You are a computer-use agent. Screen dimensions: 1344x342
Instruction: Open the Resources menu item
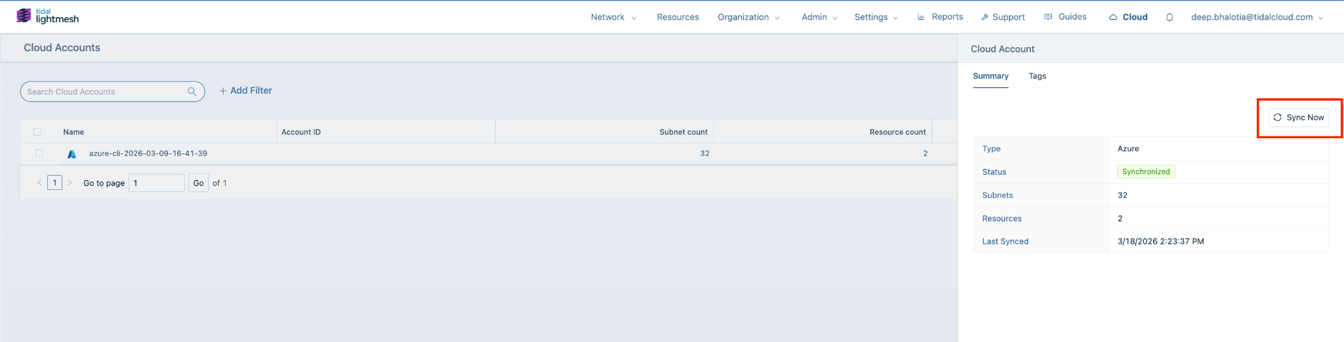pyautogui.click(x=678, y=17)
